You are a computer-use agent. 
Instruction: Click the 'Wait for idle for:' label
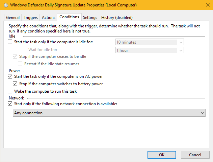(43, 50)
